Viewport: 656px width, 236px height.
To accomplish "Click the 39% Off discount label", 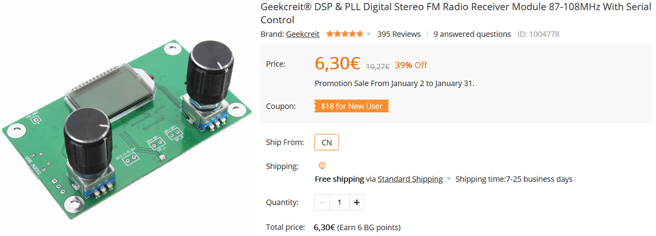I will (x=411, y=65).
